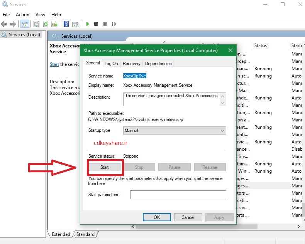Image resolution: width=305 pixels, height=244 pixels.
Task: Switch to the Recovery tab
Action: [132, 64]
